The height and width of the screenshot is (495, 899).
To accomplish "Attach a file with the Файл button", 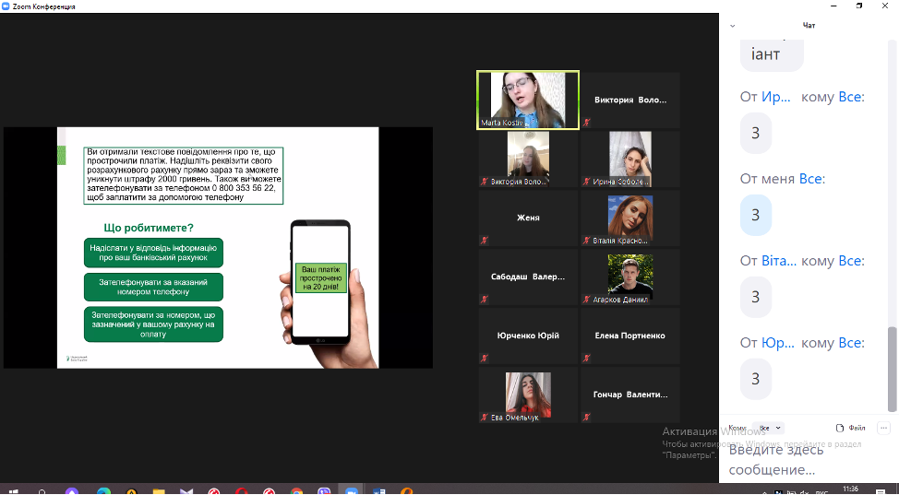I will click(851, 428).
